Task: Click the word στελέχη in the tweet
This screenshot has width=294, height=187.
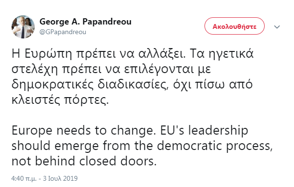Action: [35, 70]
